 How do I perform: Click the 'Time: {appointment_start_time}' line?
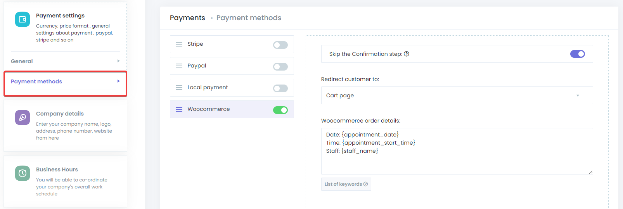[x=370, y=143]
